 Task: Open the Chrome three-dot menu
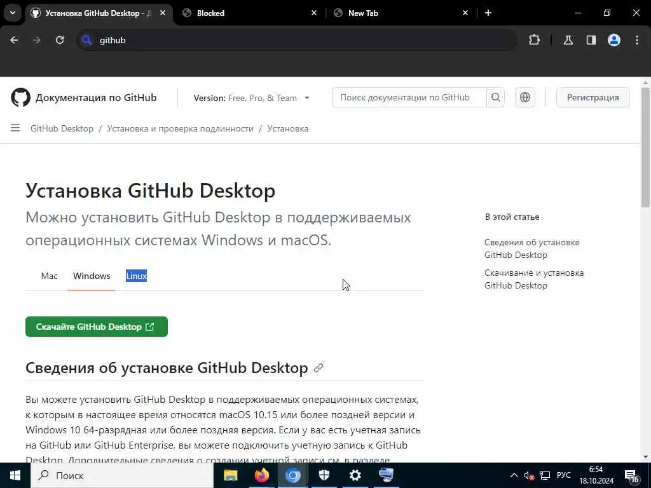637,40
